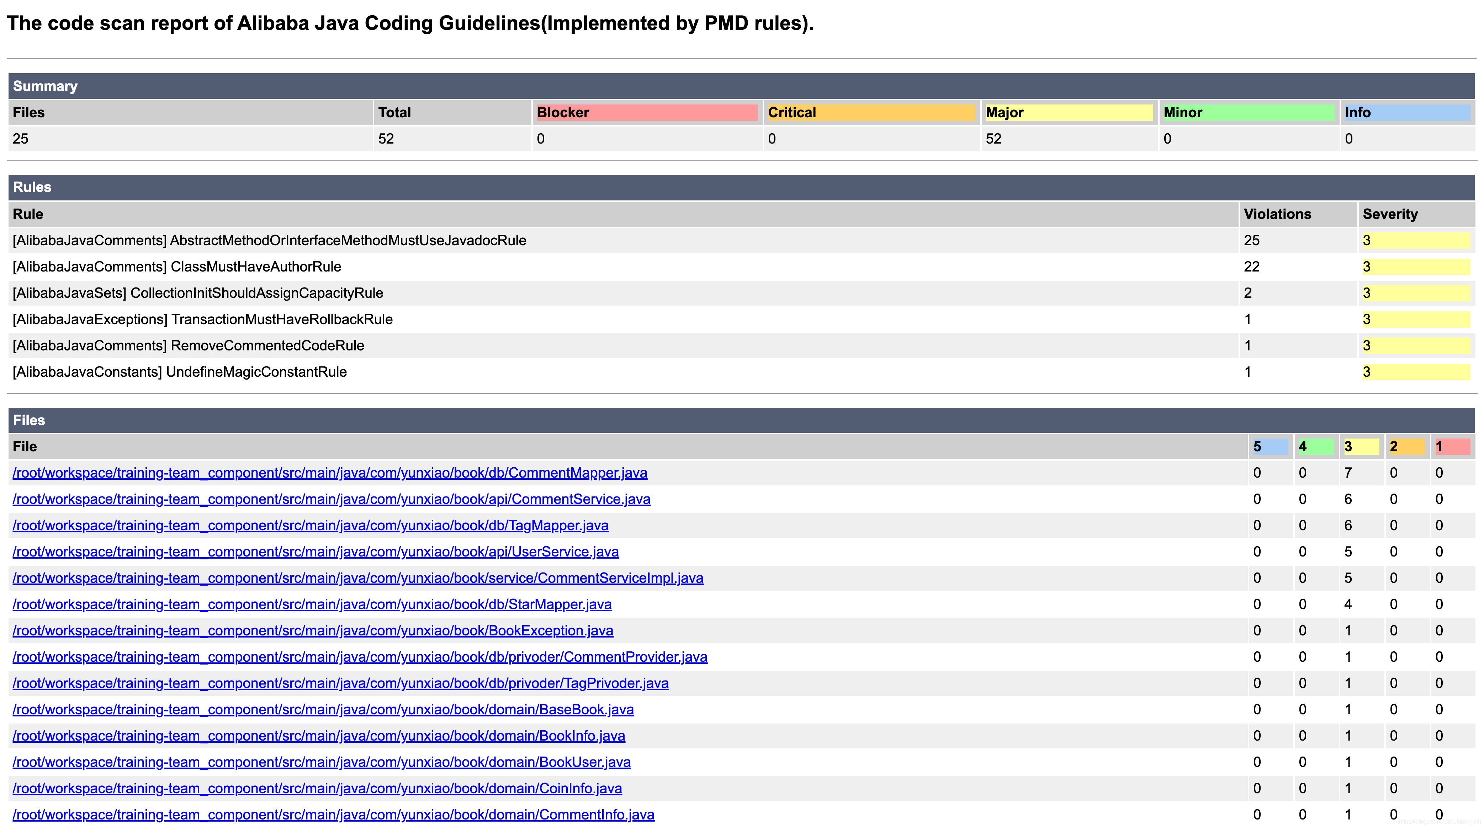
Task: Open the BookUser.java file link
Action: pos(322,762)
